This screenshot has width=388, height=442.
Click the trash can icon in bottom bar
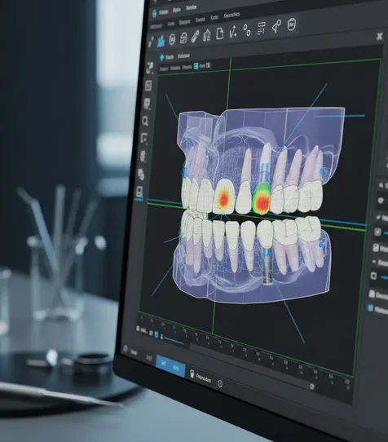pyautogui.click(x=192, y=373)
